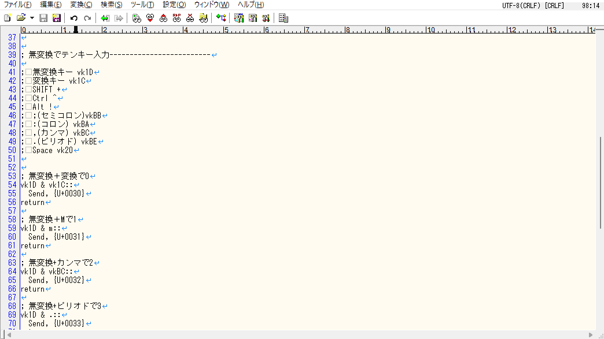Click the line 'Send, {U+0033}'
The image size is (604, 339).
(56, 323)
